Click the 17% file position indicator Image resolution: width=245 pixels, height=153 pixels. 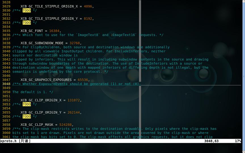tap(238, 141)
